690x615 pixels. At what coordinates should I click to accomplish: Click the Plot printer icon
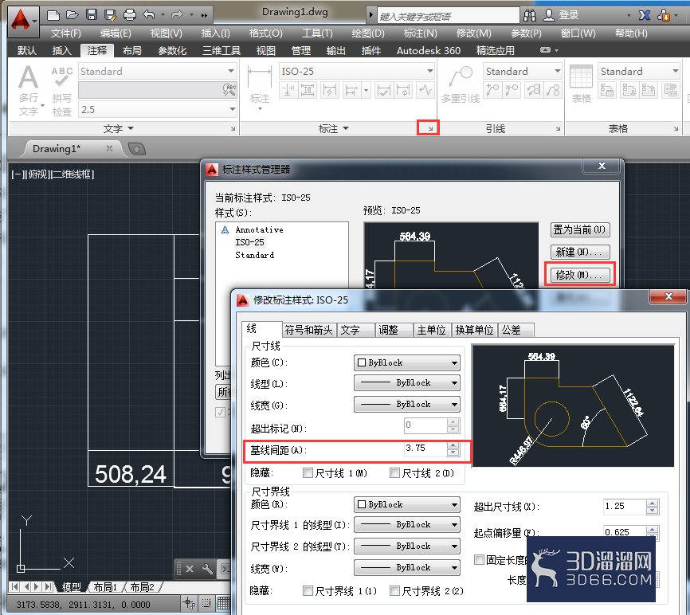pos(129,15)
